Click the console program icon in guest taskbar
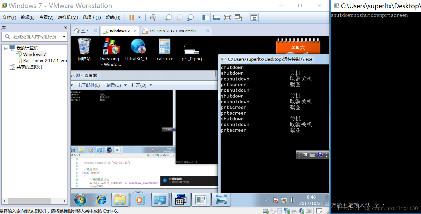This screenshot has height=214, width=421. pos(181,200)
